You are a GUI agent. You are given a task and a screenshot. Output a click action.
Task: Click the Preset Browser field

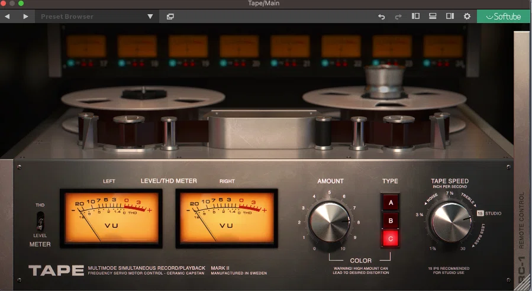[96, 17]
